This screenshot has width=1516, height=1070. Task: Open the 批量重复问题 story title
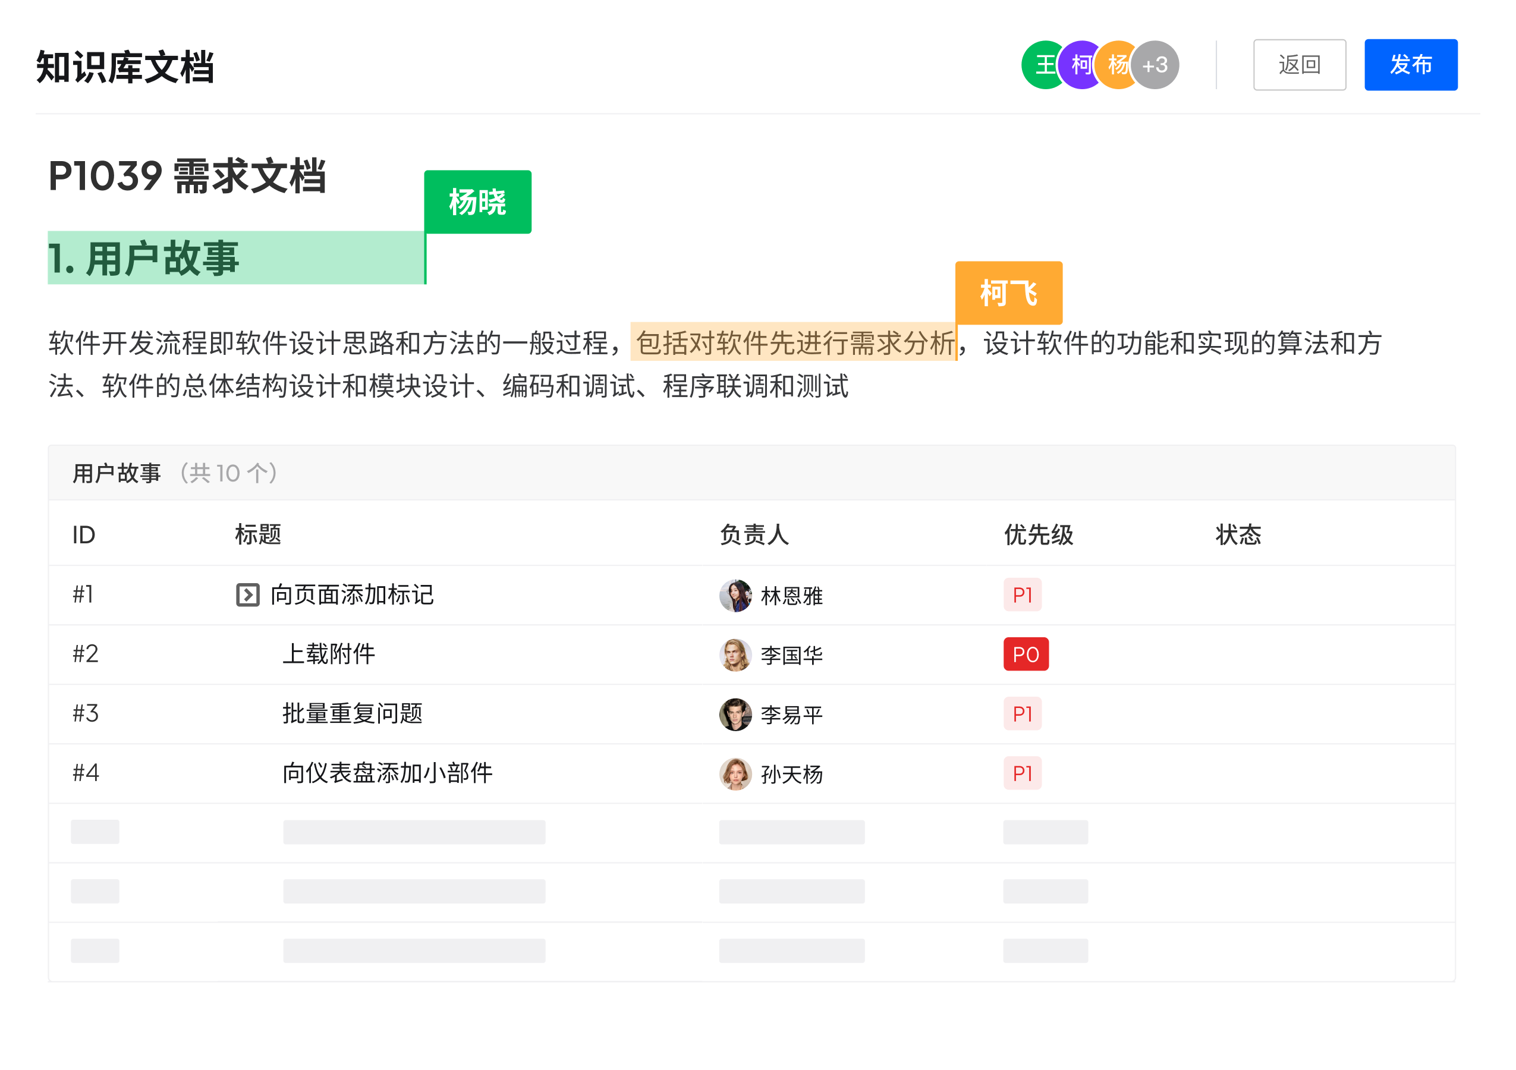[x=352, y=713]
